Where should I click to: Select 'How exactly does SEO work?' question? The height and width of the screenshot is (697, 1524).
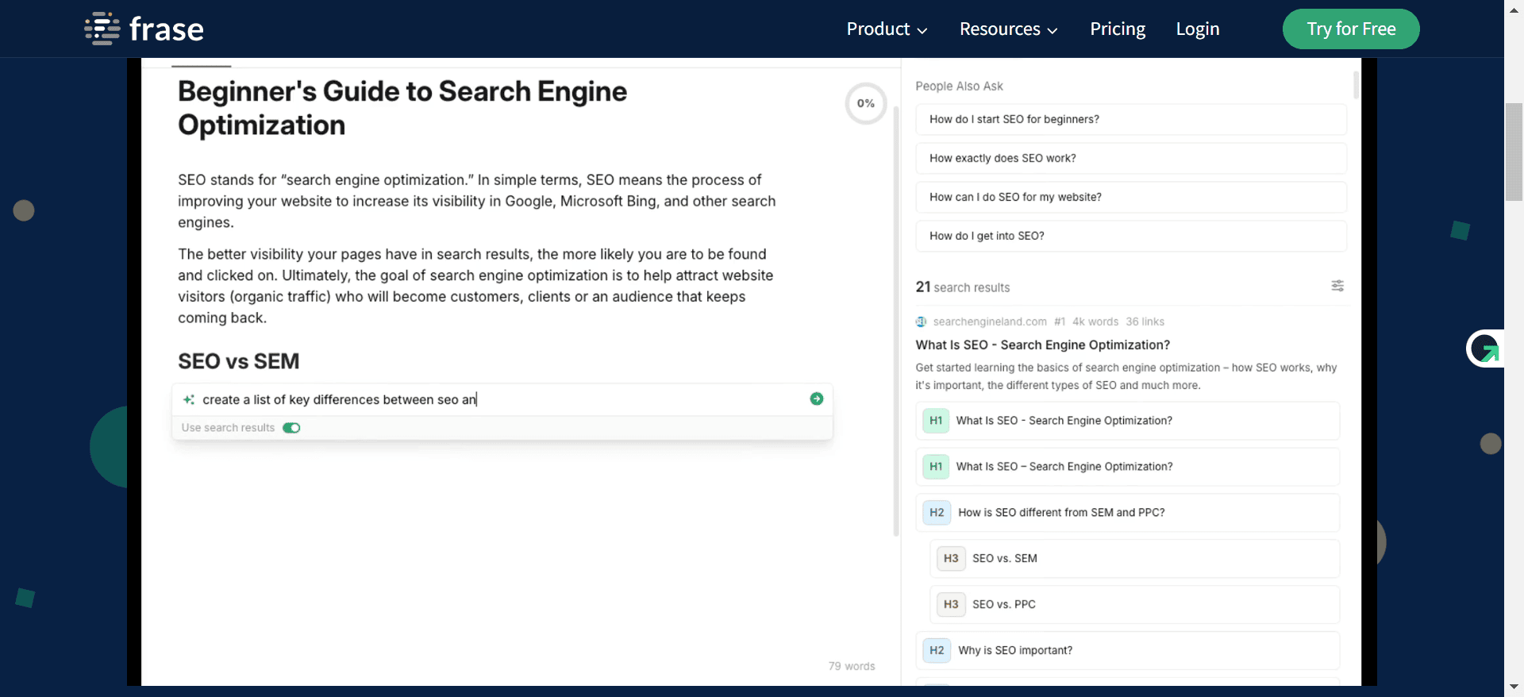1131,158
